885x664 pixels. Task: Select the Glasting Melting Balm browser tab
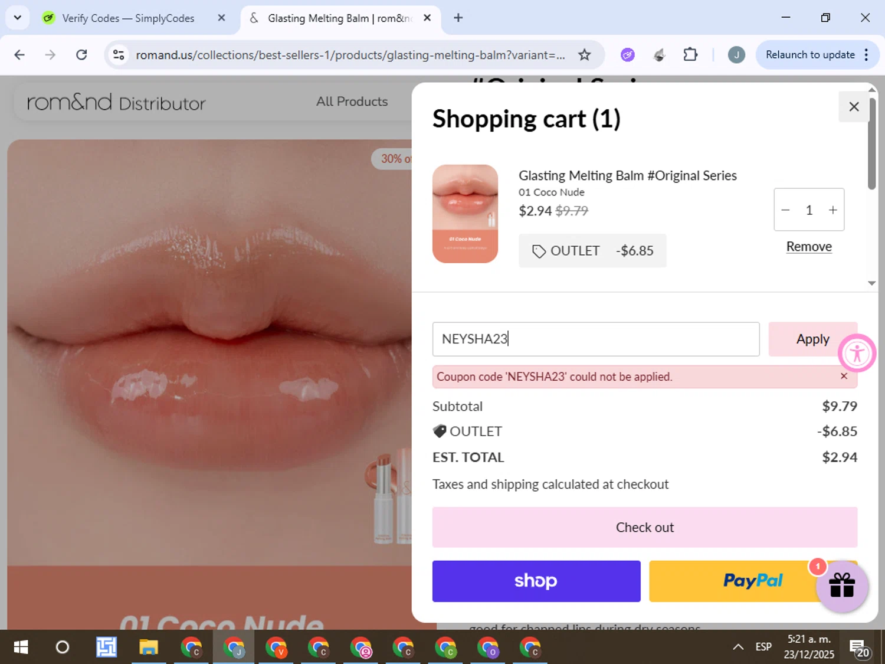pos(339,18)
